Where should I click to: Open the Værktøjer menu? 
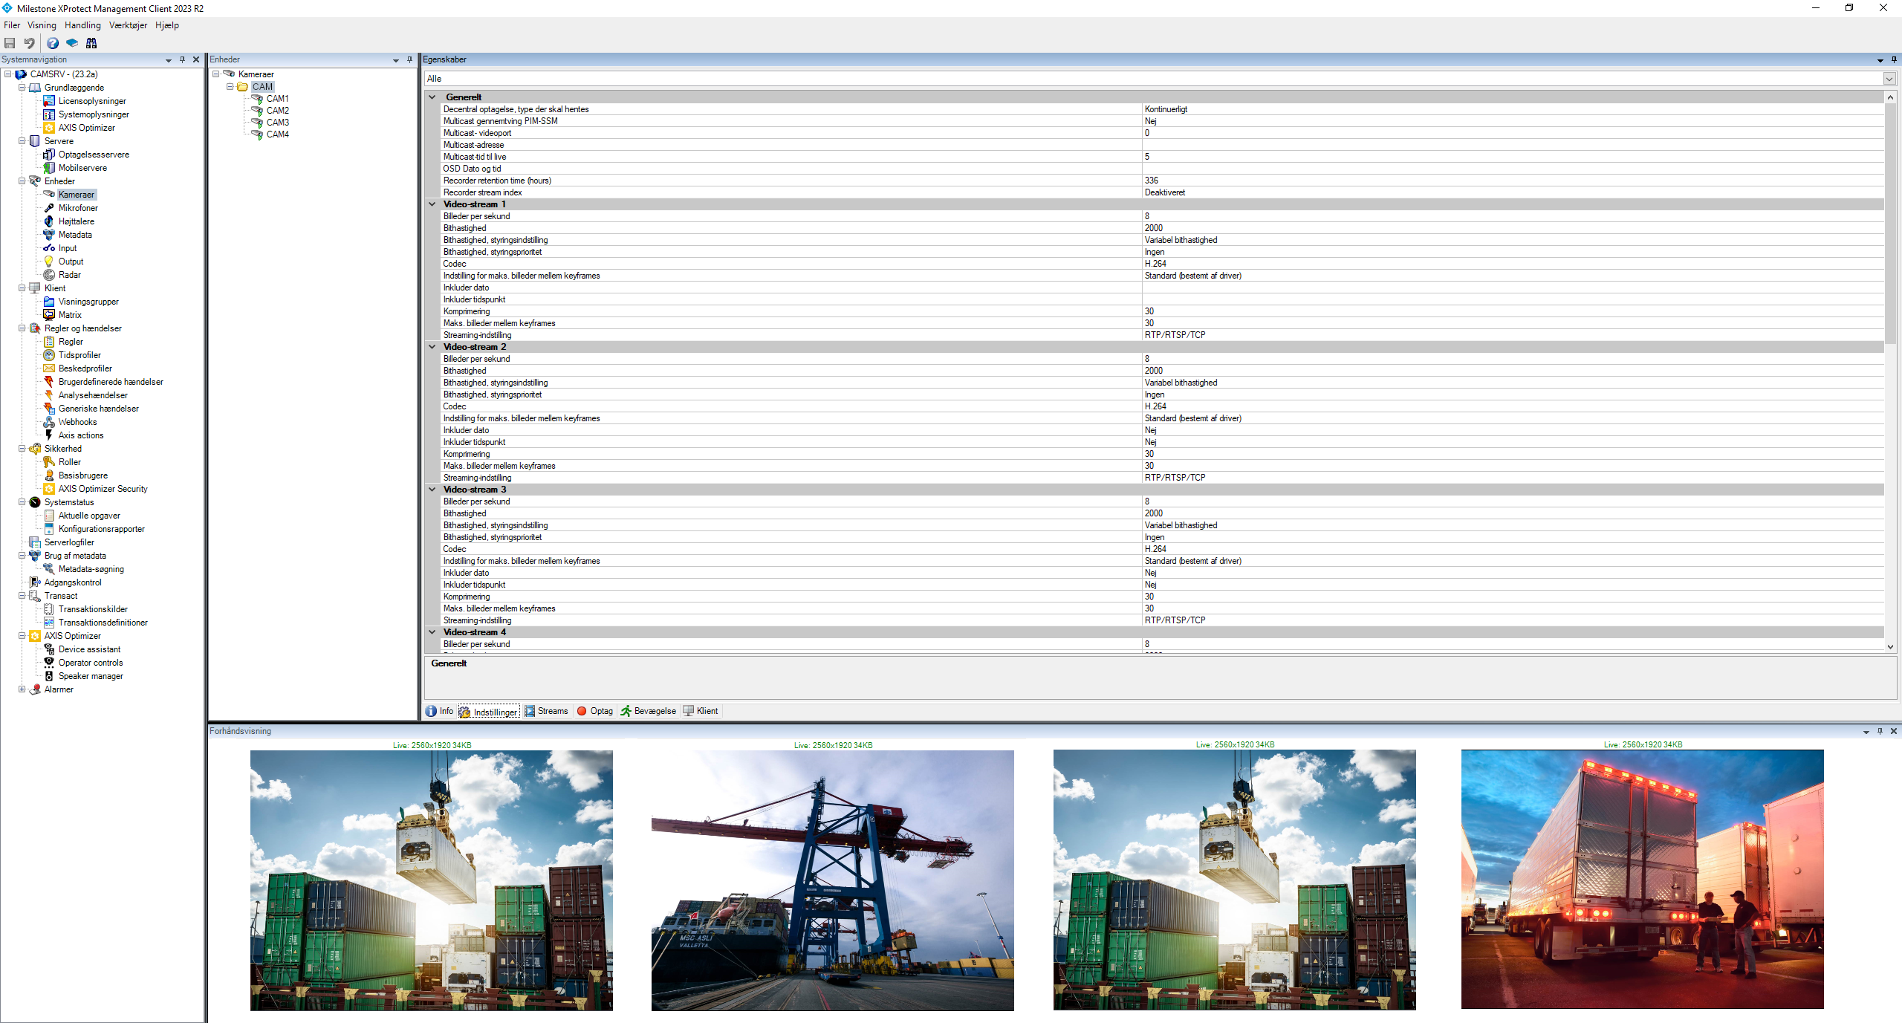pyautogui.click(x=128, y=25)
